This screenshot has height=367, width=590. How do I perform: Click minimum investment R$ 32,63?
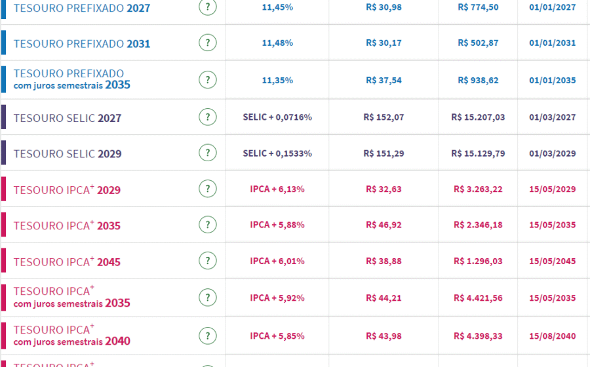pos(383,189)
